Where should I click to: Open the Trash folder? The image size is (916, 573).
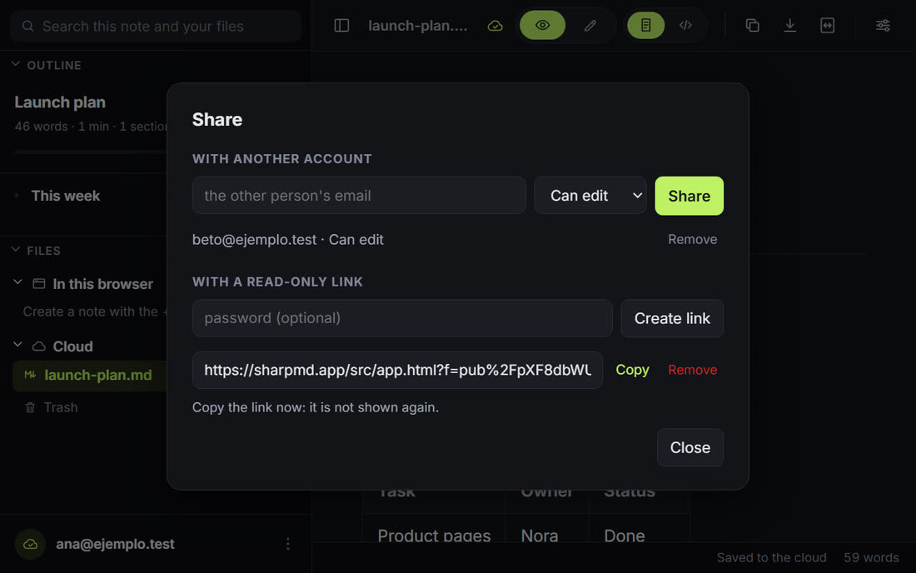(x=60, y=407)
